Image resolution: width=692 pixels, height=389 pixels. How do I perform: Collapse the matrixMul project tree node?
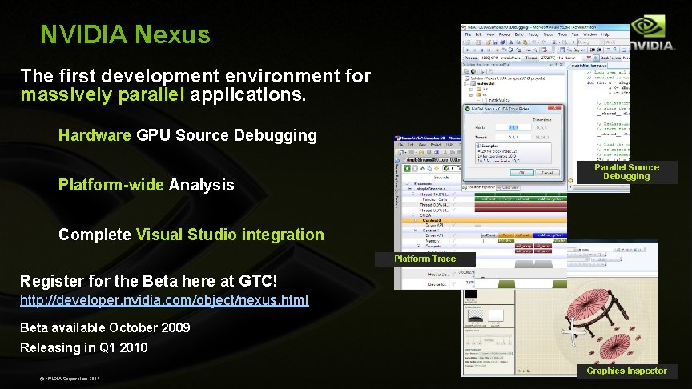tap(465, 84)
